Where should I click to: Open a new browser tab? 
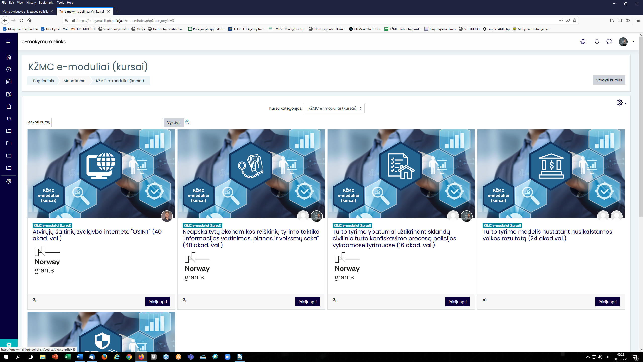click(x=117, y=11)
